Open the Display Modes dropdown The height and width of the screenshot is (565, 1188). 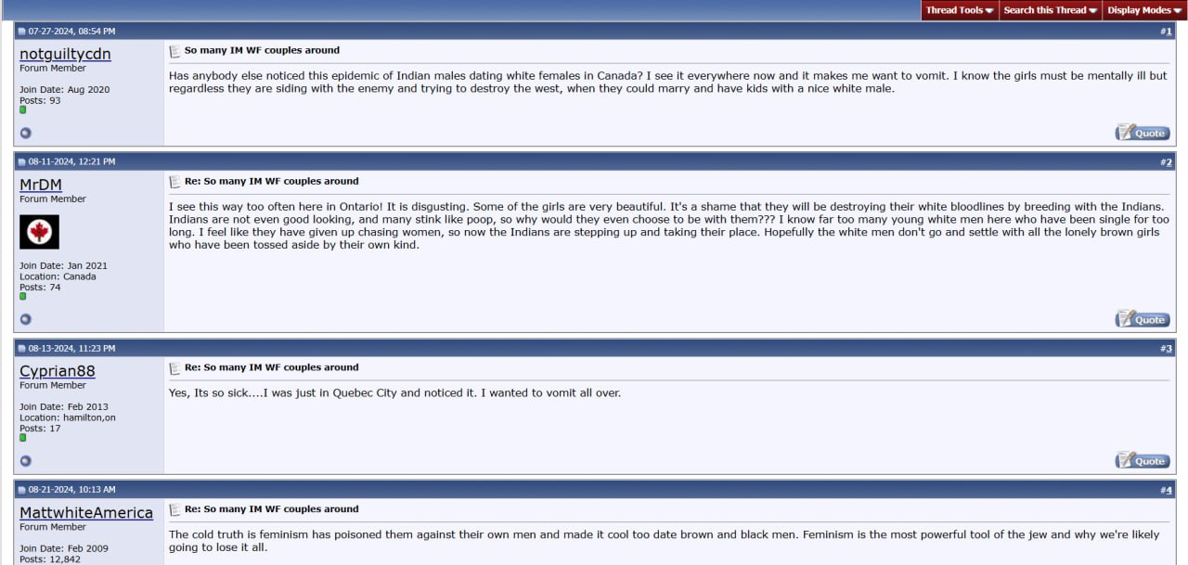coord(1144,10)
